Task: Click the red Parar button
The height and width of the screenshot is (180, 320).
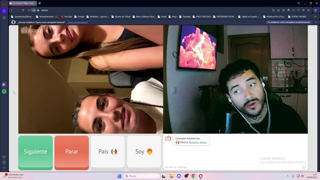Action: click(x=71, y=153)
